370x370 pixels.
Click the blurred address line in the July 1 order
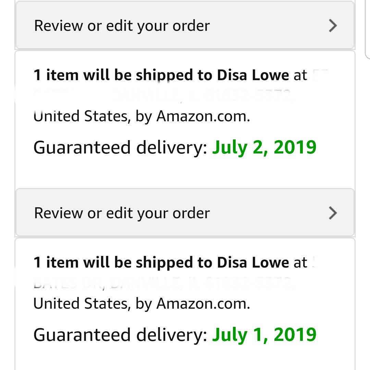163,283
